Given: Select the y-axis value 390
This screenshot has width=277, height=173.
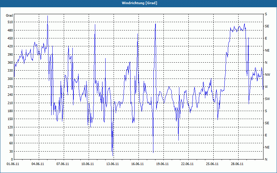Looking at the screenshot, I should pyautogui.click(x=10, y=55).
